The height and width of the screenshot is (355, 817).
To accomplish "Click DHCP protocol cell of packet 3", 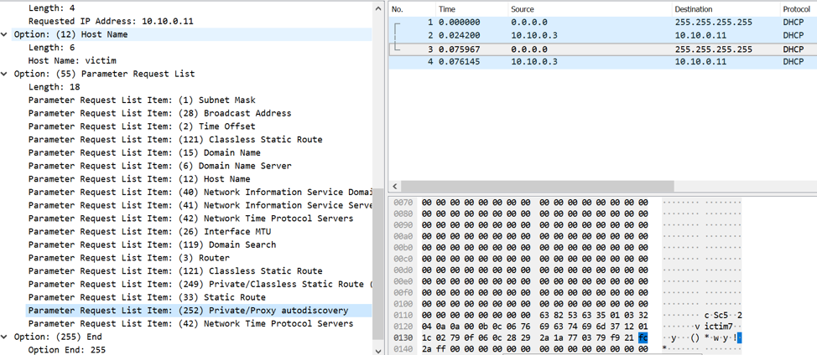I will [x=794, y=49].
